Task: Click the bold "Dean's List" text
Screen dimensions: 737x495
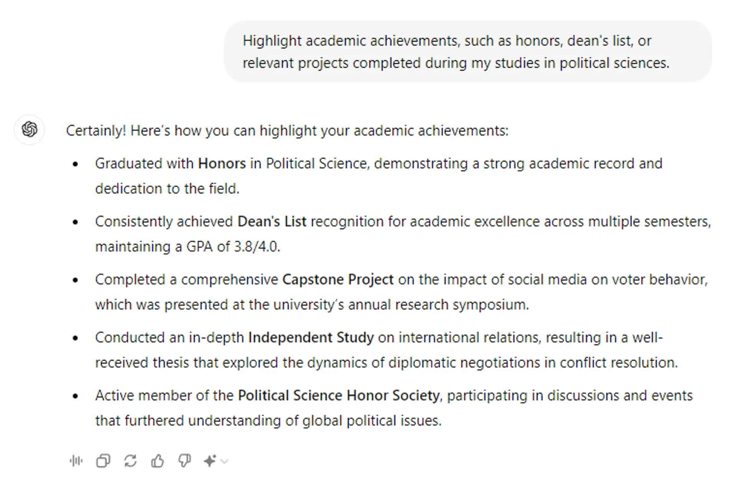Action: pos(272,221)
